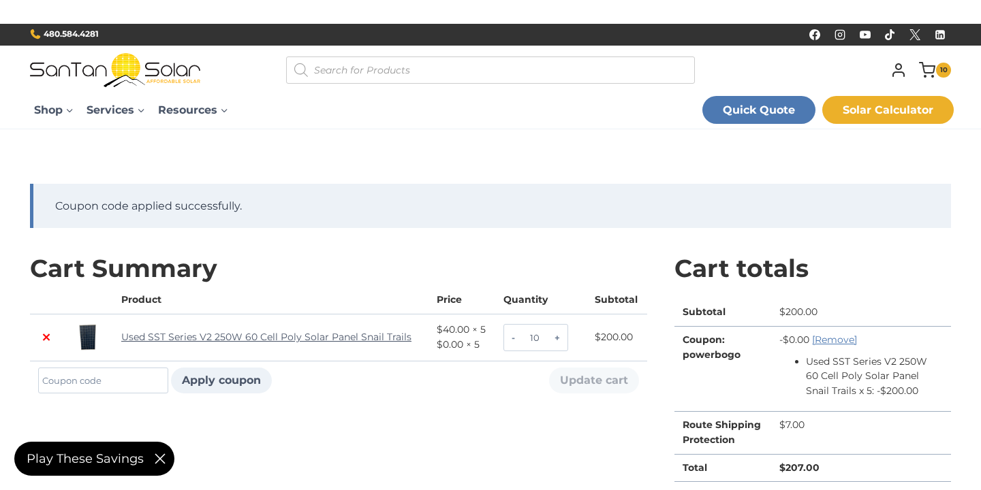981x490 pixels.
Task: Click the X (Twitter) icon
Action: tap(915, 35)
